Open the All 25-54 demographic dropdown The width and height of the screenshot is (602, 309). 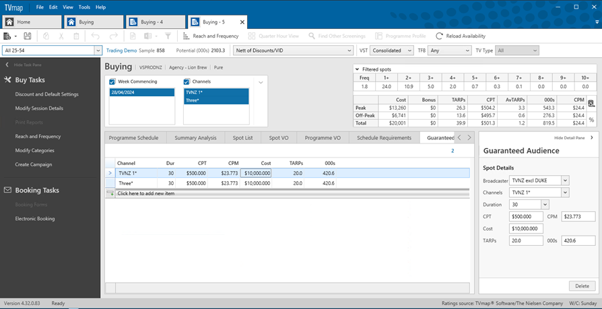tap(98, 50)
